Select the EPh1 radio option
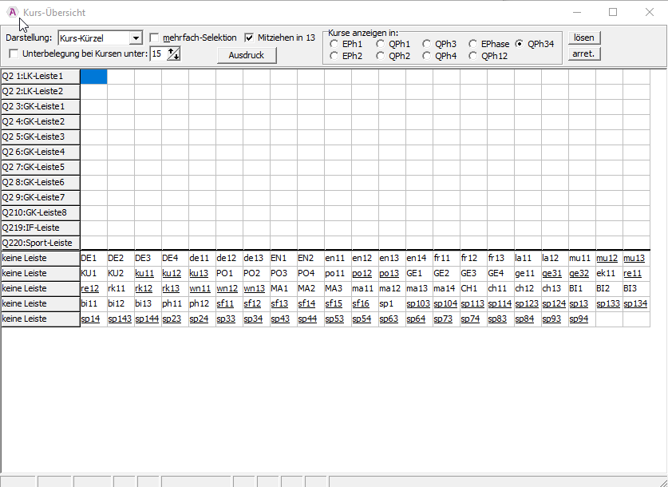The image size is (668, 487). 334,44
